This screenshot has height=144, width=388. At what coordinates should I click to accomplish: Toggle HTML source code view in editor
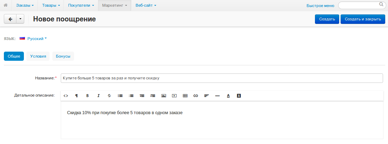pyautogui.click(x=66, y=96)
